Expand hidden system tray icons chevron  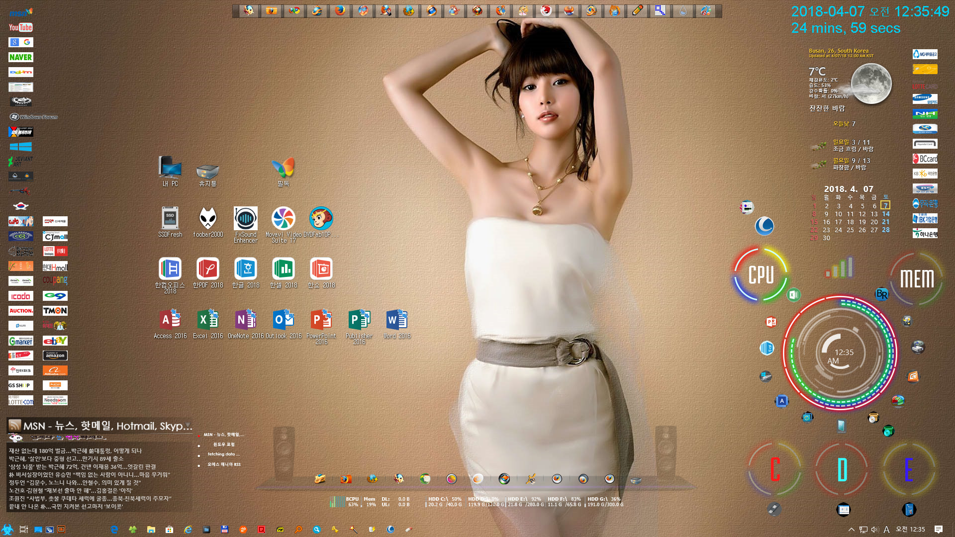click(x=851, y=530)
